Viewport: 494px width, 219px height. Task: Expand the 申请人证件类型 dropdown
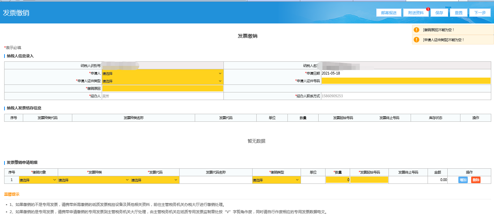coord(162,81)
